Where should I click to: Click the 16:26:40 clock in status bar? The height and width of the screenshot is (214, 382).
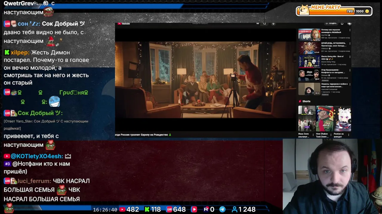(105, 210)
